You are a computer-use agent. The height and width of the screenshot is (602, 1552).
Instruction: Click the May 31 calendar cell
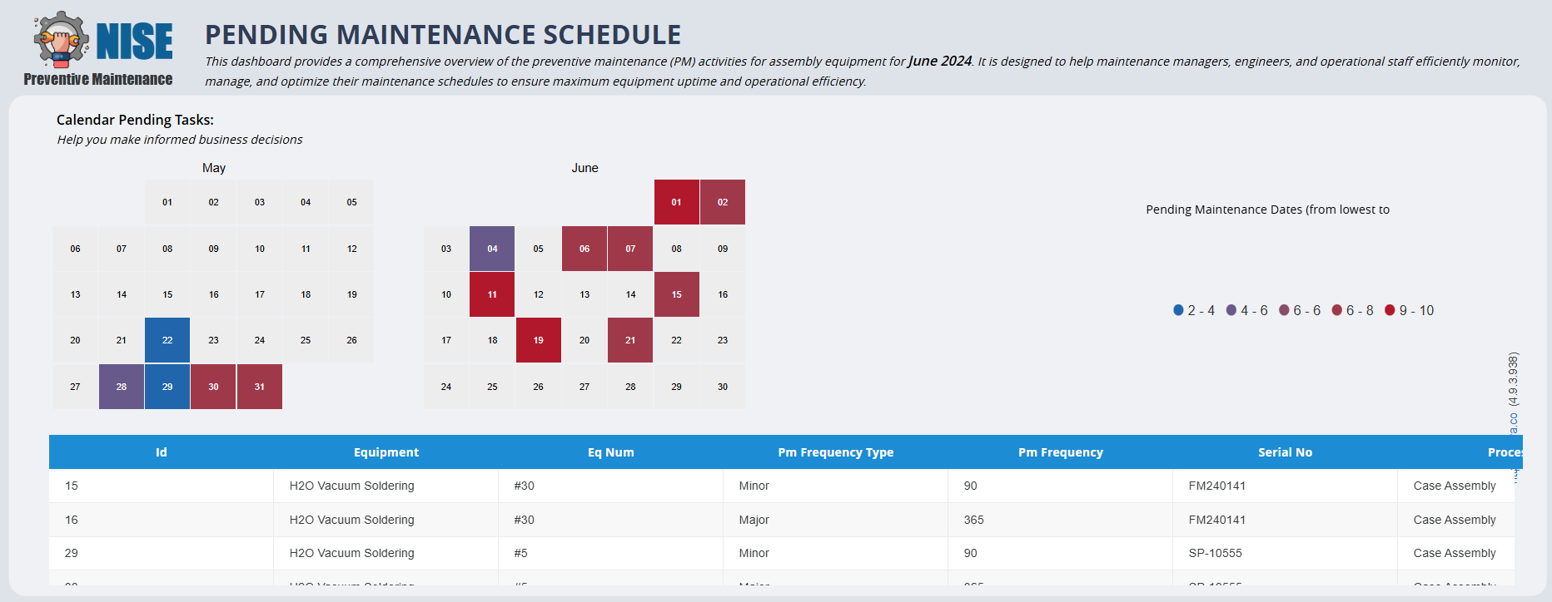[x=260, y=387]
